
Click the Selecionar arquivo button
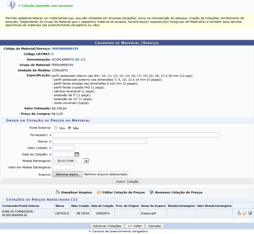coord(67,174)
